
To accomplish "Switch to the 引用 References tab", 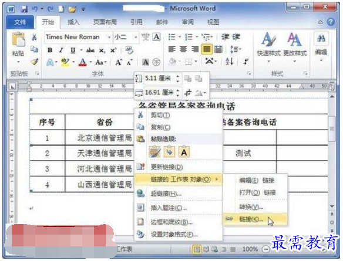I will coord(136,22).
